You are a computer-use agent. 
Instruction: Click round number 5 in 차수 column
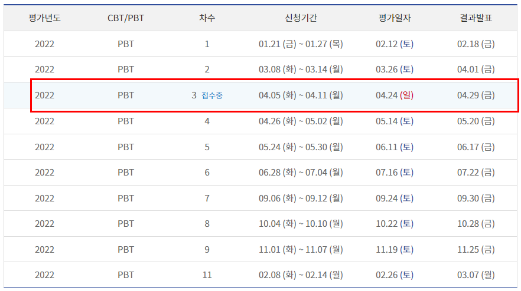207,147
